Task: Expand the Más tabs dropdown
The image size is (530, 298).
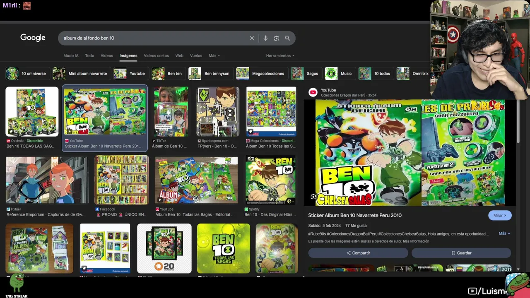Action: point(214,55)
